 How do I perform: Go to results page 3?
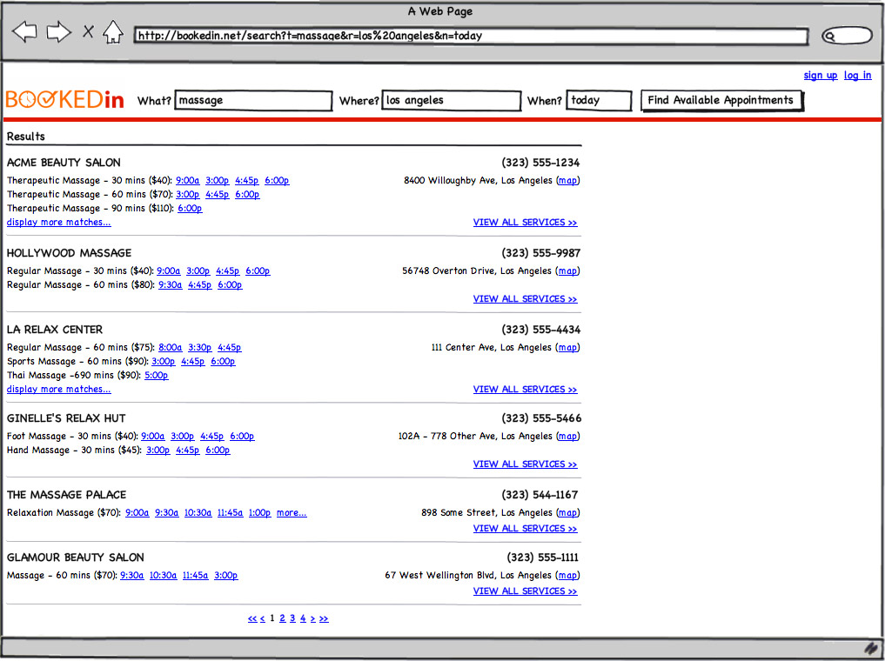292,618
